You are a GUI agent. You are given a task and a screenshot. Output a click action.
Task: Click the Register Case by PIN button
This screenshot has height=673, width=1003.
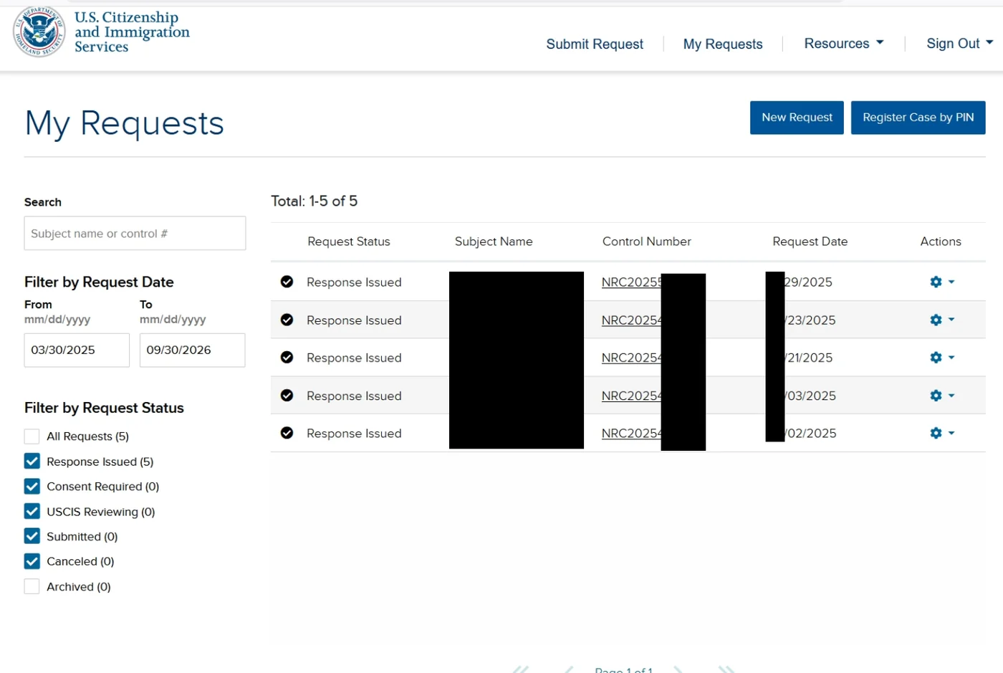918,118
